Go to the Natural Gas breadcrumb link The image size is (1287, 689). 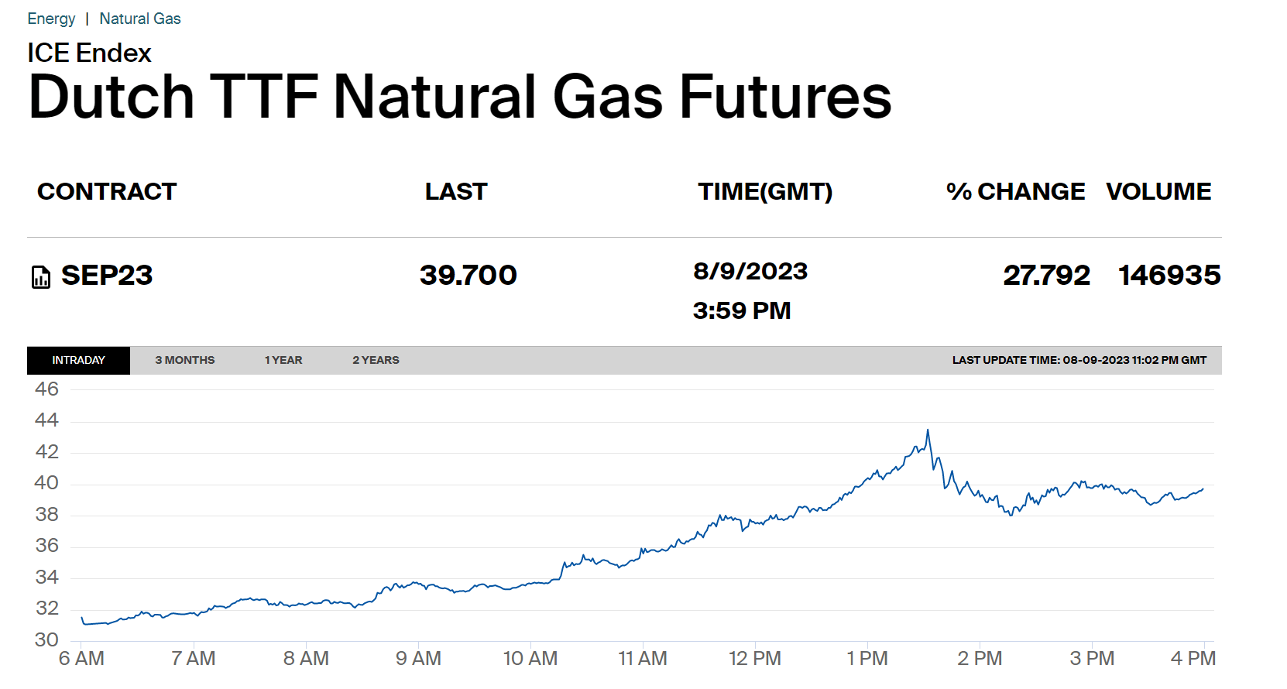click(x=139, y=19)
